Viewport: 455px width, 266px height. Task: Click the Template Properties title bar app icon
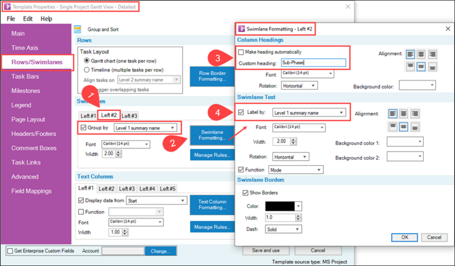tap(7, 7)
